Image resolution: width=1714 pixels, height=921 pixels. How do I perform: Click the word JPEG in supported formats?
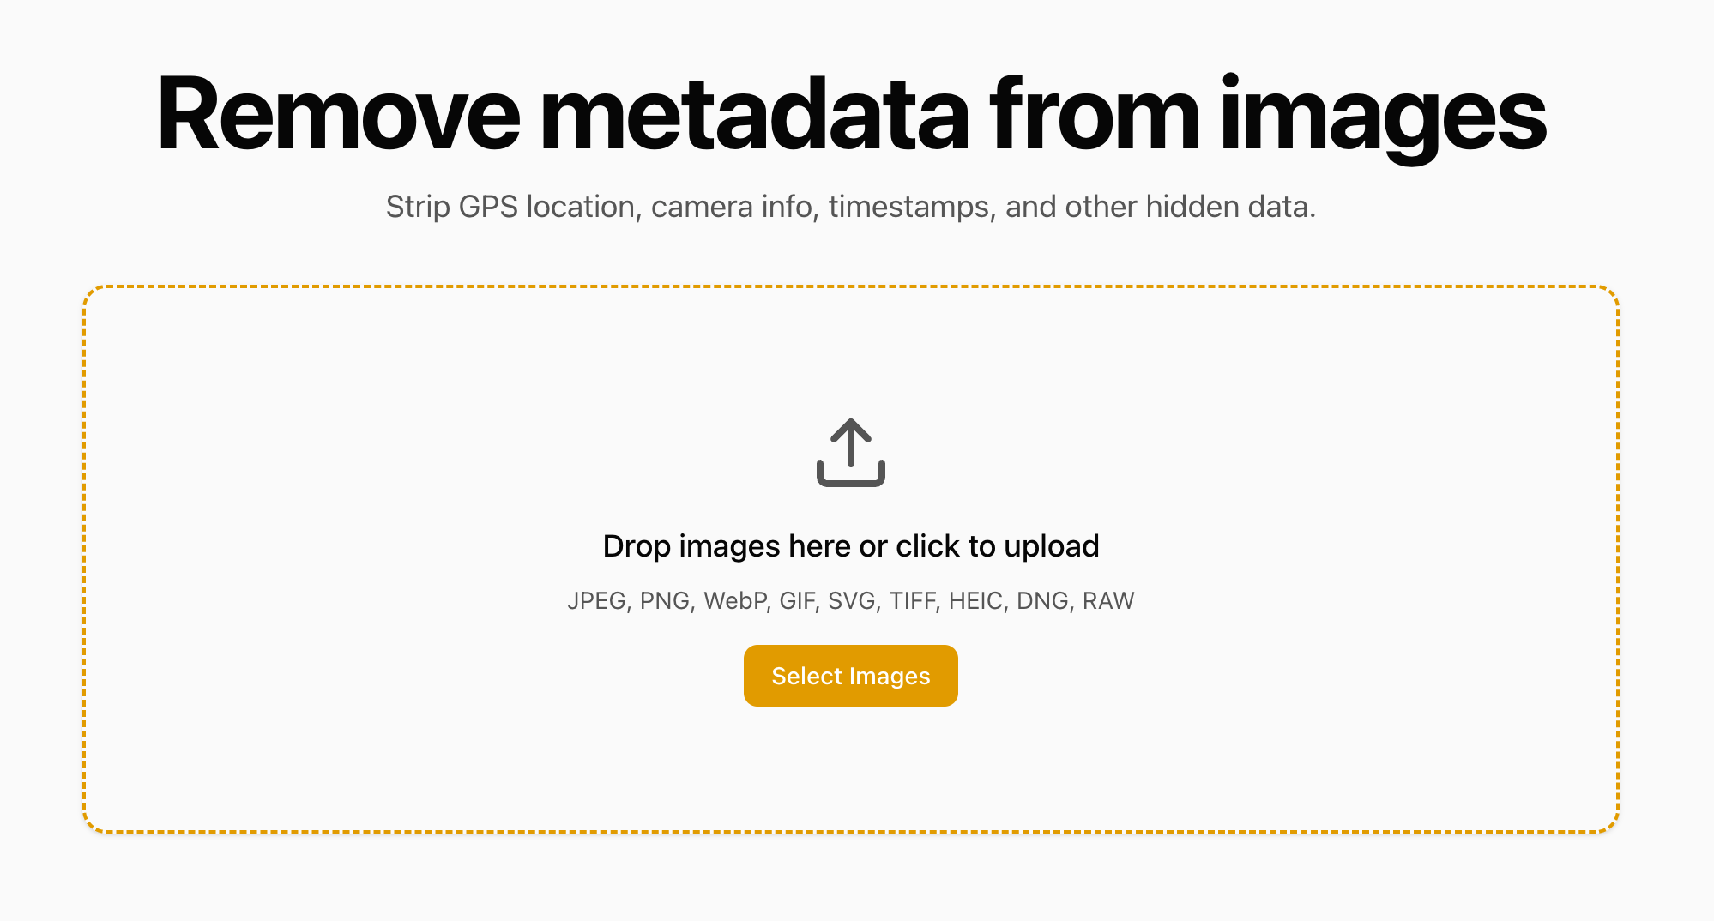click(596, 601)
